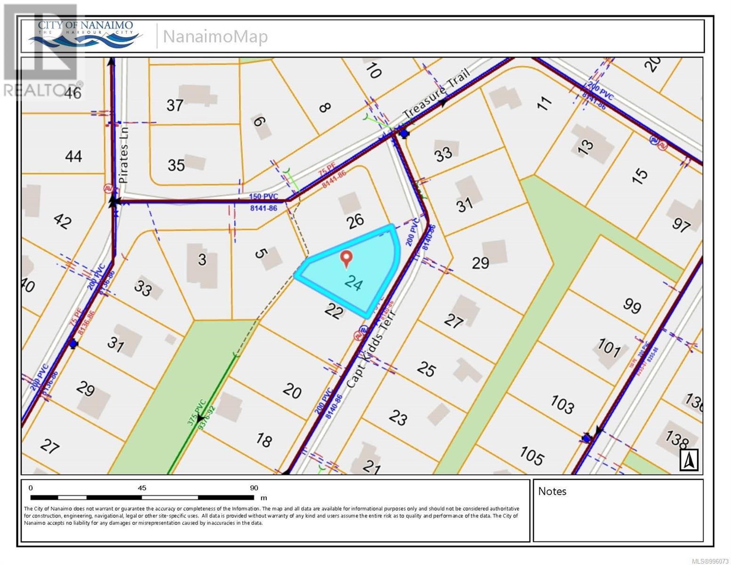Click the Notes box

click(618, 510)
